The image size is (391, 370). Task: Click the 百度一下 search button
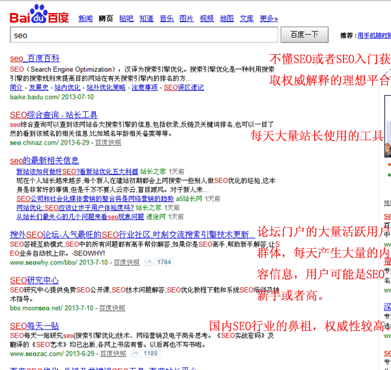(304, 35)
